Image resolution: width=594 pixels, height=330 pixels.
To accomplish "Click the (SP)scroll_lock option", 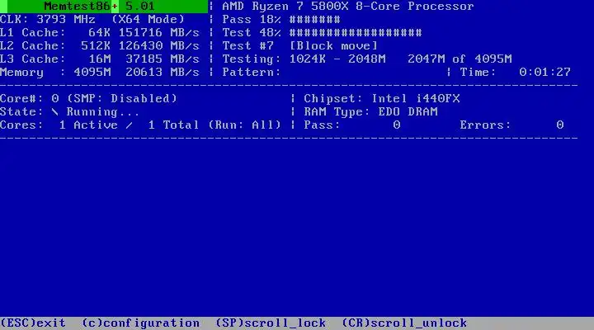I will [271, 323].
